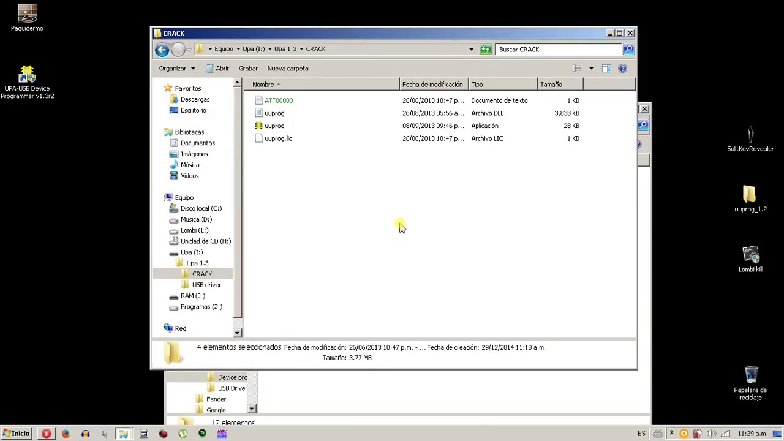Click the uTorrent icon in the taskbar
The image size is (784, 441).
pyautogui.click(x=183, y=434)
